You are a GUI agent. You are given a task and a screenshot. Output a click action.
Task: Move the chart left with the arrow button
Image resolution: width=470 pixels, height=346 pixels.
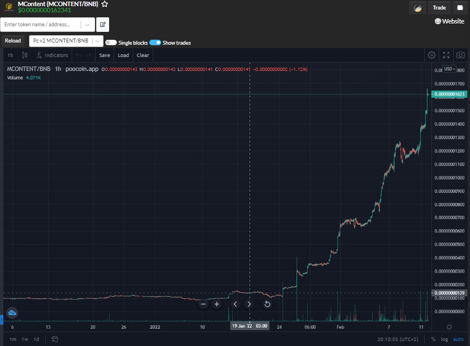click(x=236, y=305)
